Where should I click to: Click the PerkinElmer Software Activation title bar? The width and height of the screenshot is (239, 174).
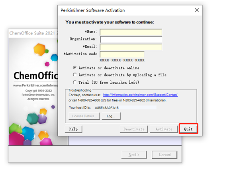[119, 10]
